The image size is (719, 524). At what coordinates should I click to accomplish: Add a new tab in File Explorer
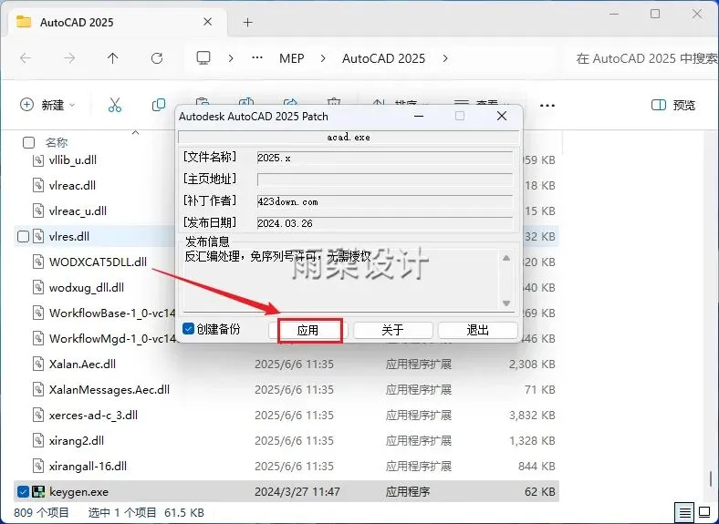pos(247,22)
